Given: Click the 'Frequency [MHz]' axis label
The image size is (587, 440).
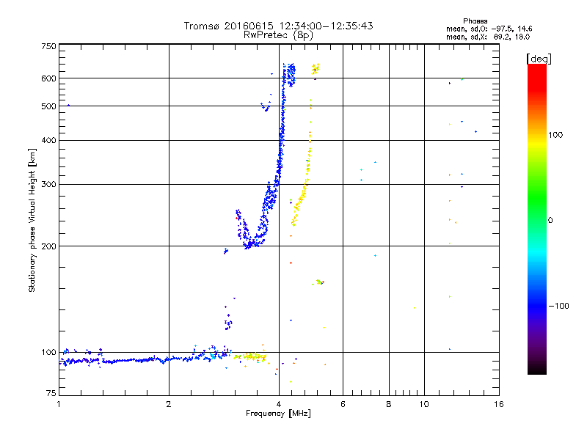Looking at the screenshot, I should pyautogui.click(x=278, y=414).
